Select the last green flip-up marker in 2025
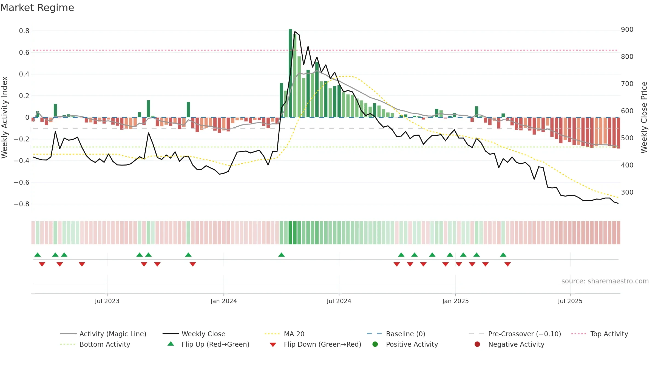This screenshot has width=658, height=370. click(503, 255)
